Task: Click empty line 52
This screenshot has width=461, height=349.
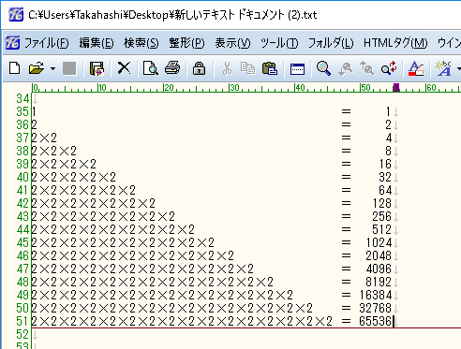Action: (246, 334)
